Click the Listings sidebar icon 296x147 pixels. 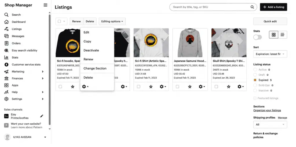pyautogui.click(x=6, y=29)
